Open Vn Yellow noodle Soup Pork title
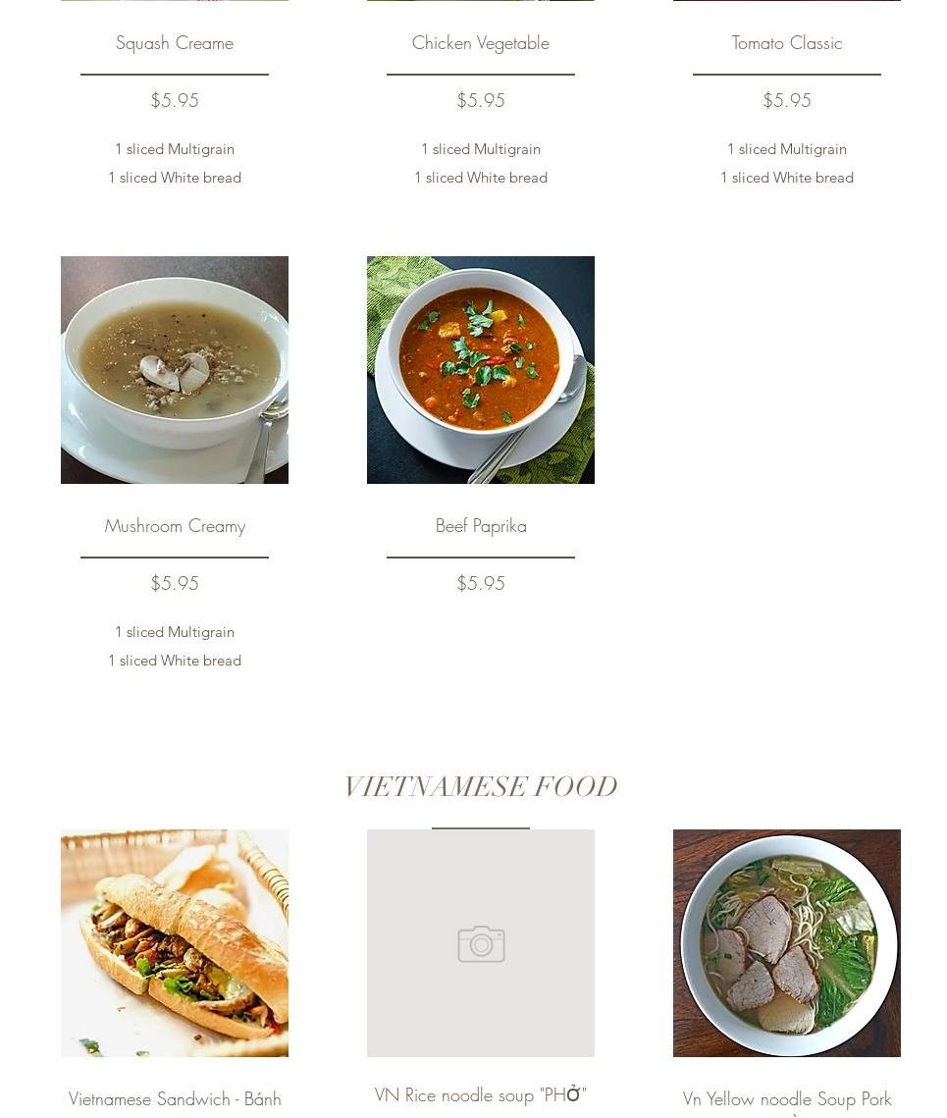This screenshot has width=947, height=1118. click(x=787, y=1098)
